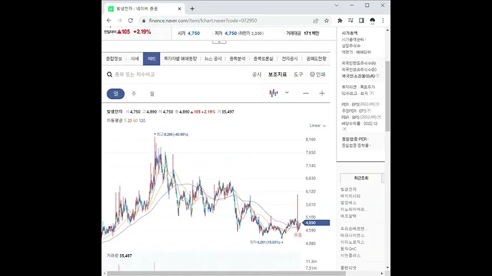The height and width of the screenshot is (276, 492).
Task: Click the 최저 low price marker label
Action: (x=266, y=242)
